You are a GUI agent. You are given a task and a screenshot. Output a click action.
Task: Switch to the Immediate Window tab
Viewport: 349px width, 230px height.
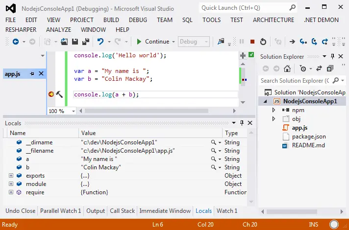pyautogui.click(x=165, y=210)
